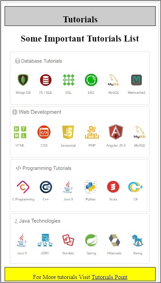Image resolution: width=161 pixels, height=283 pixels.
Task: Open the Python tutorial icon
Action: point(91,187)
